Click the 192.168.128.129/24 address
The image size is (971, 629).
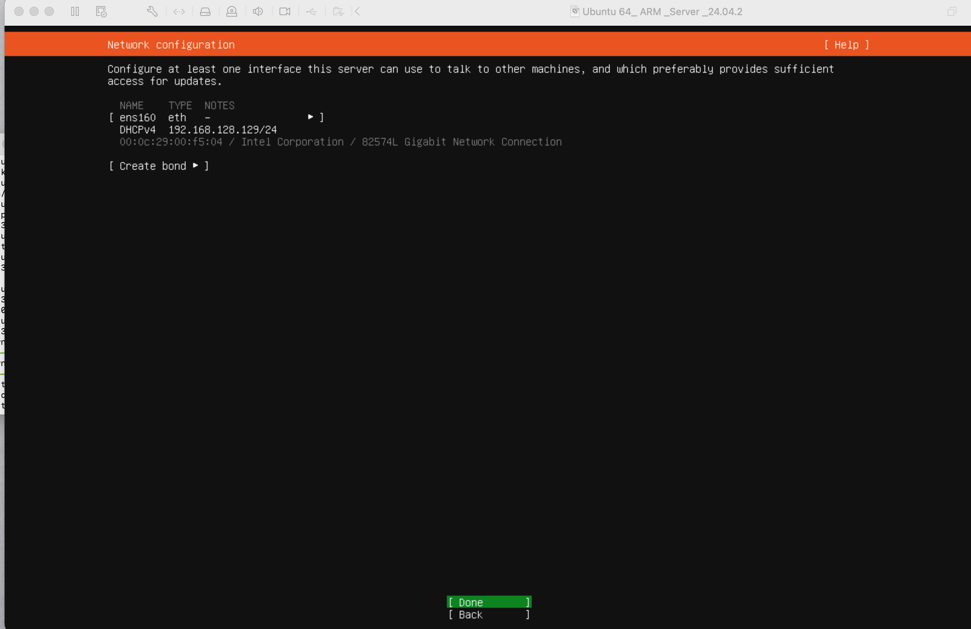[222, 130]
